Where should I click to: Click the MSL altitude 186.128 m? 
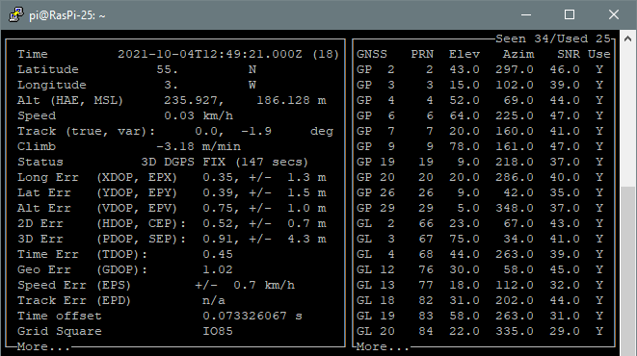click(x=291, y=101)
